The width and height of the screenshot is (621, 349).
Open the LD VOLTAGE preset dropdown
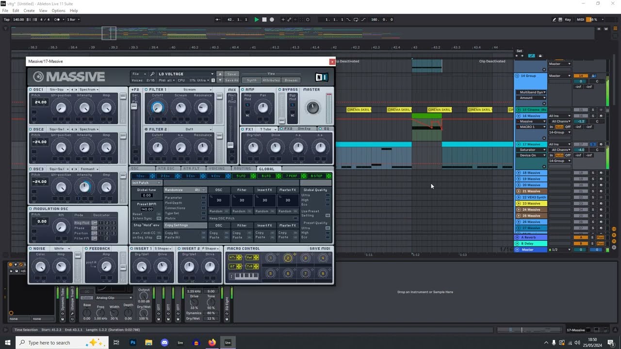click(x=185, y=74)
